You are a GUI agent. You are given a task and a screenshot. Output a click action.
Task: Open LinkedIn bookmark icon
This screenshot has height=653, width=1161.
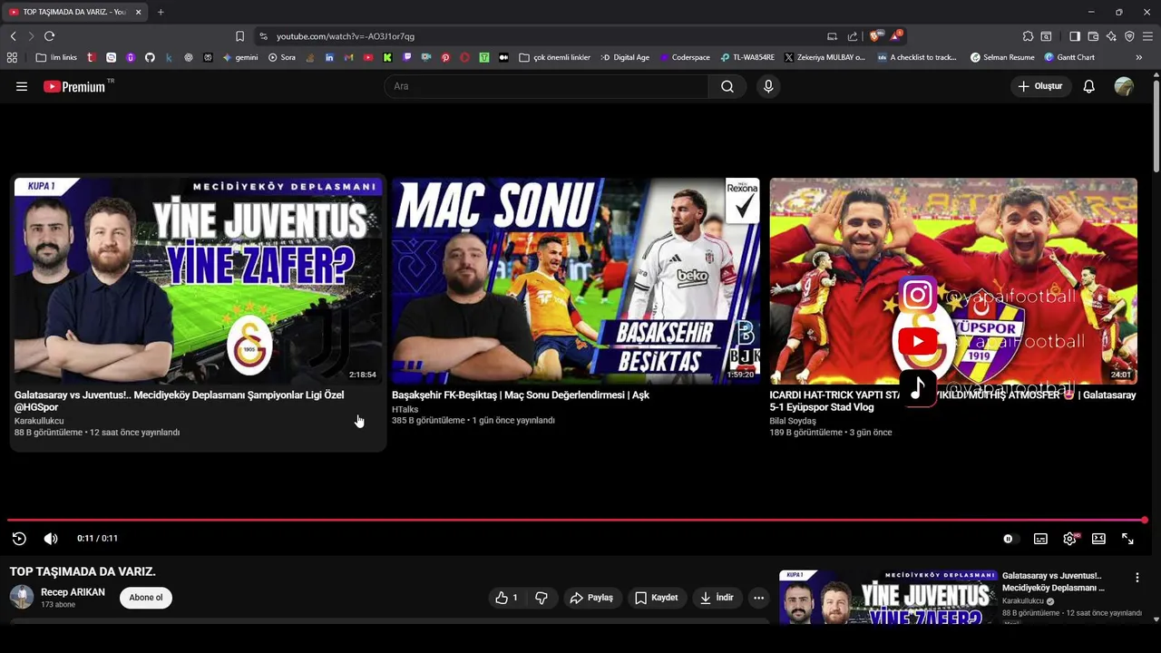point(329,57)
